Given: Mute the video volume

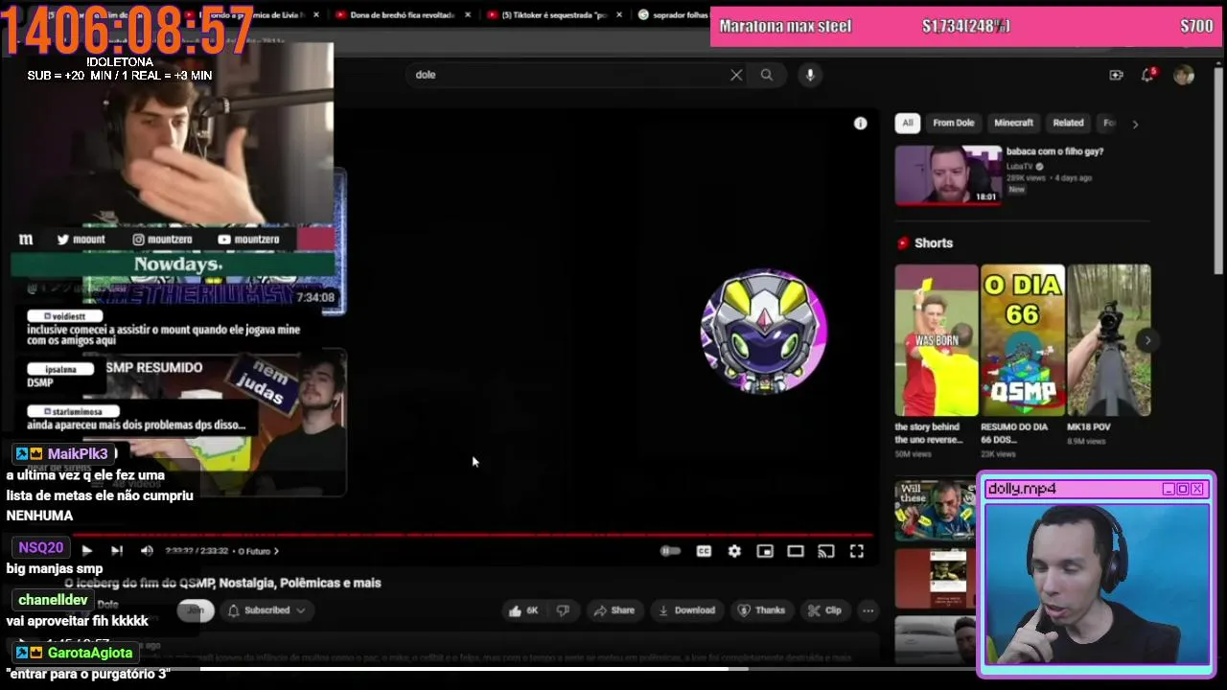Looking at the screenshot, I should [147, 551].
